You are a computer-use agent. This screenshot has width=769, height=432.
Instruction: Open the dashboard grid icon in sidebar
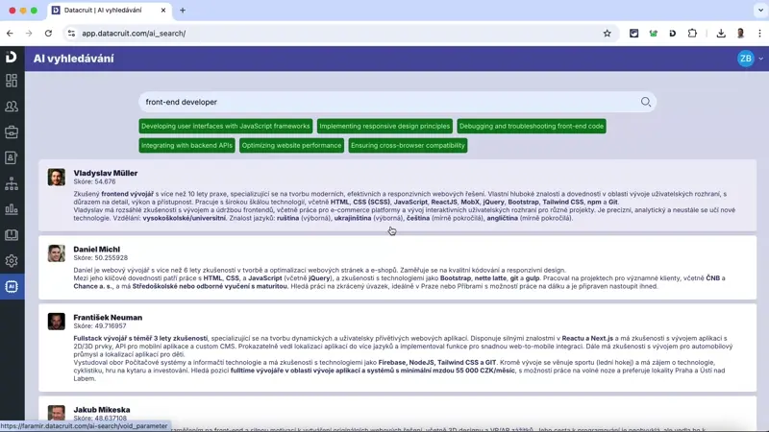[12, 82]
